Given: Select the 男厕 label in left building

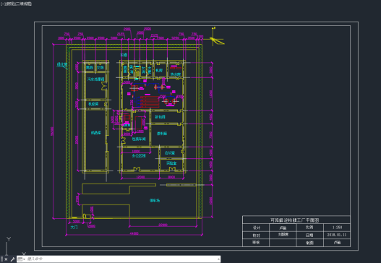Looking at the screenshot, I should 90,67.
